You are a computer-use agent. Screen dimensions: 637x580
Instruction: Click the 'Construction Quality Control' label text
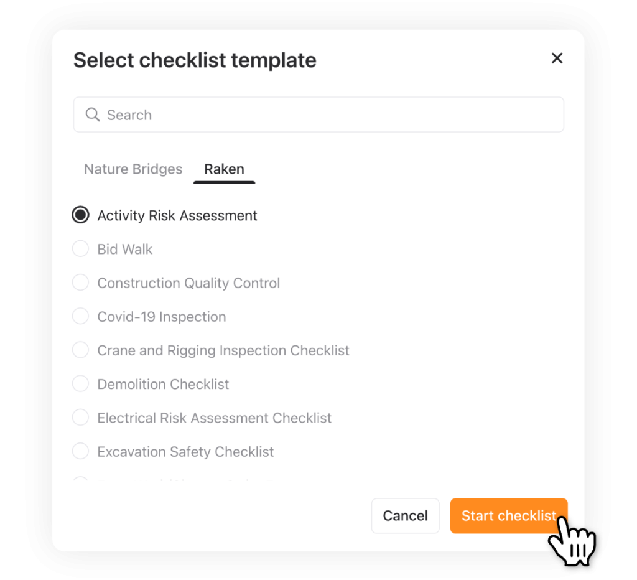click(188, 283)
